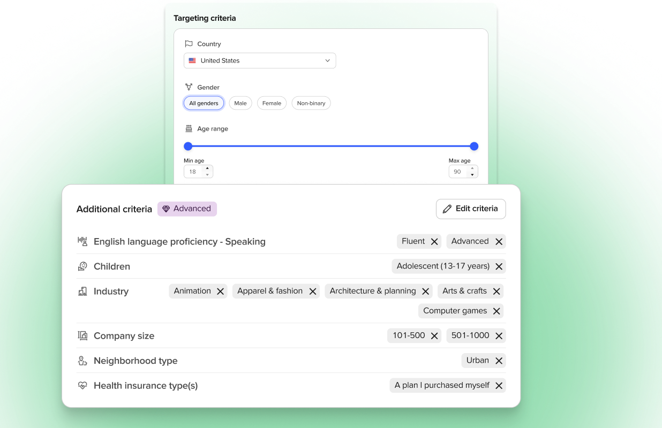
Task: Remove the Apparel & fashion tag
Action: coord(313,292)
